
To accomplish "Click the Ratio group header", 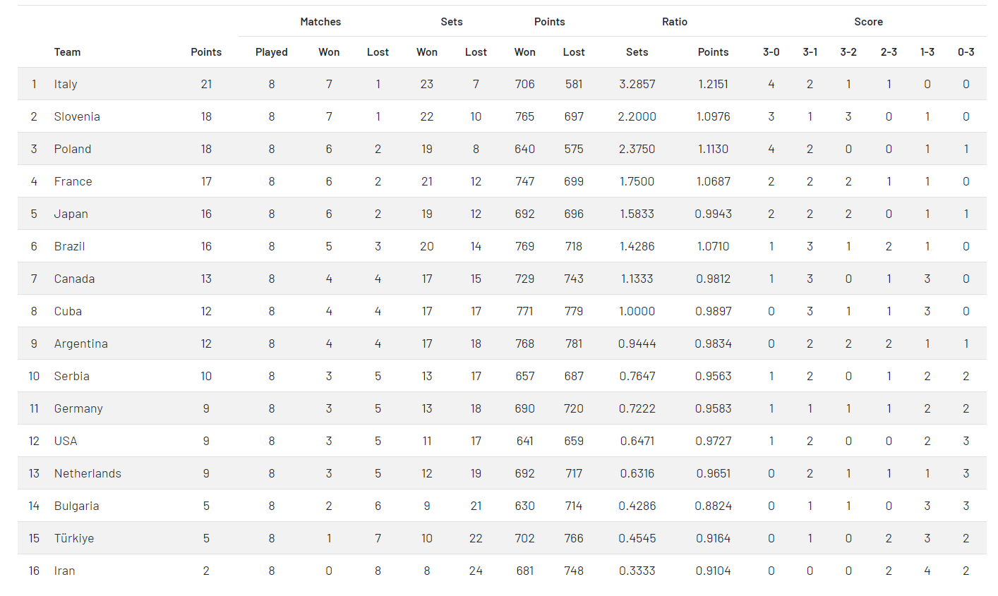I will click(675, 22).
